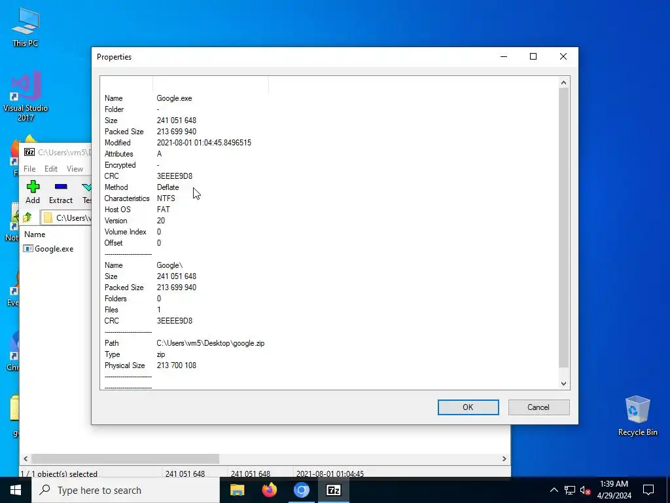670x503 pixels.
Task: Click the Characteristics value NTFS
Action: [x=166, y=198]
